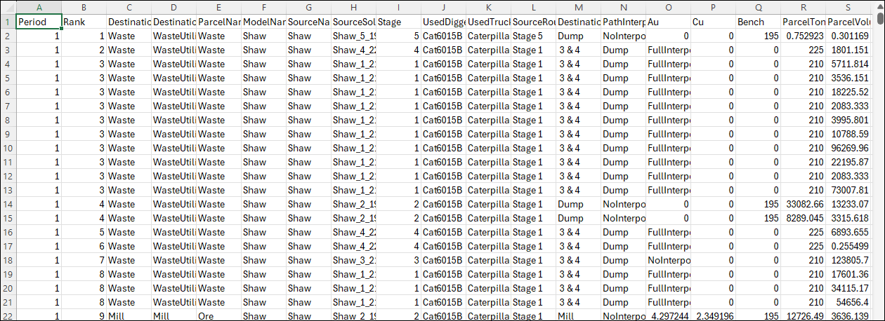Select the cell with value 33082.66
The width and height of the screenshot is (885, 321).
pos(803,204)
